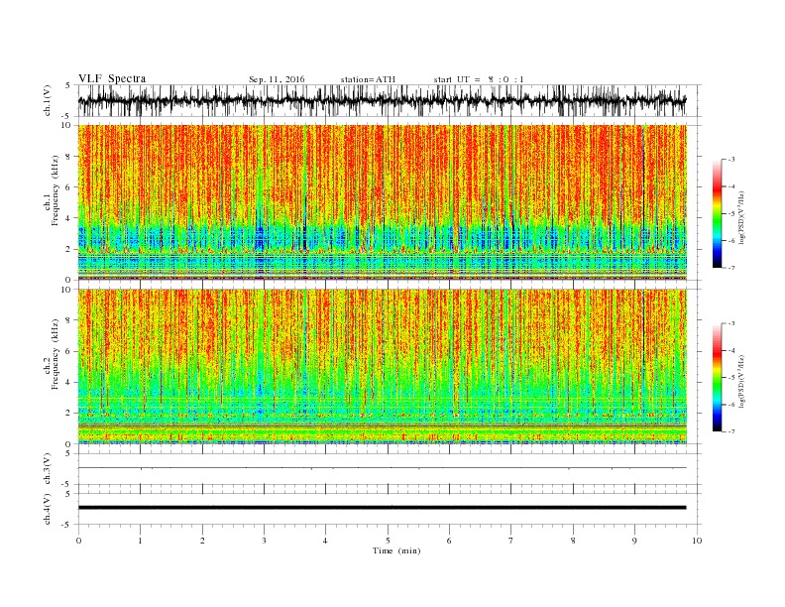Click the time axis tick label "1"
Image resolution: width=785 pixels, height=607 pixels.
click(x=140, y=541)
